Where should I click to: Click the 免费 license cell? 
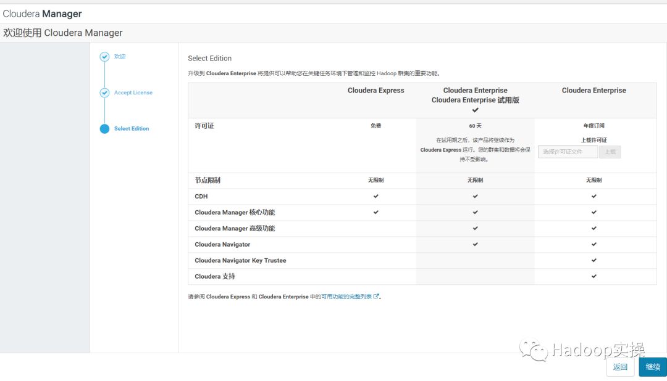[375, 126]
